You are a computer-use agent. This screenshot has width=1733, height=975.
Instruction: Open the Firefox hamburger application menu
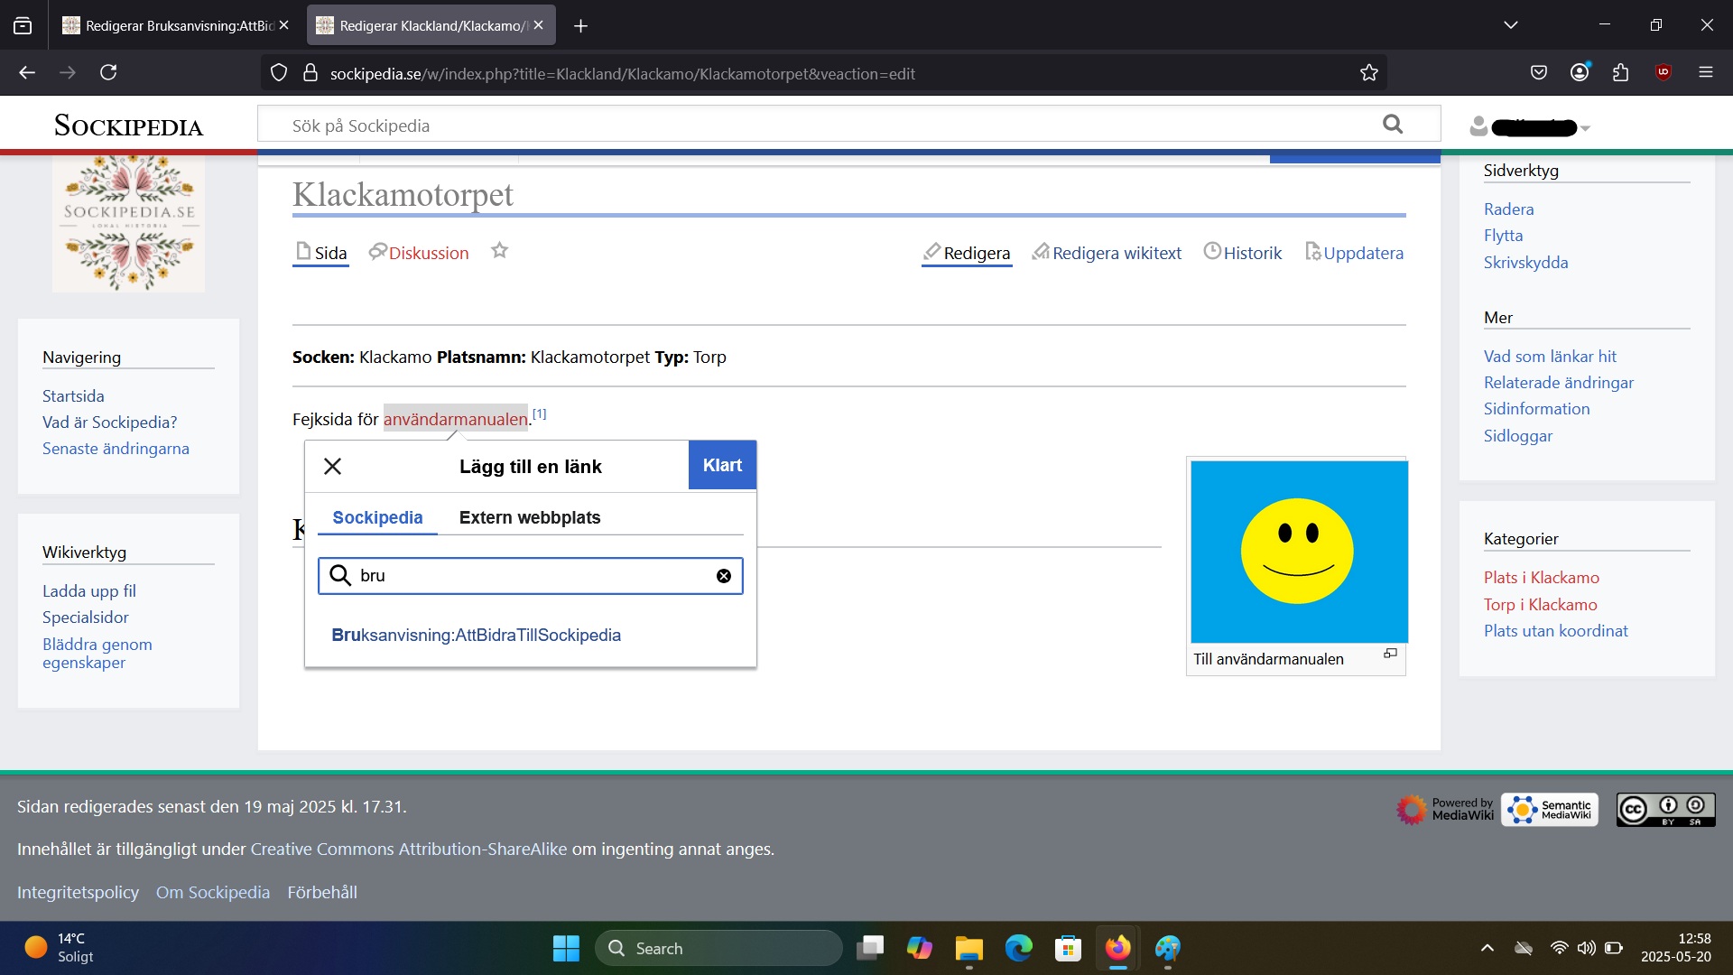pyautogui.click(x=1705, y=72)
